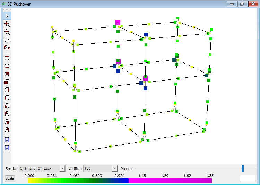260x185 pixels.
Task: Switch to back face cube view
Action: click(7, 74)
